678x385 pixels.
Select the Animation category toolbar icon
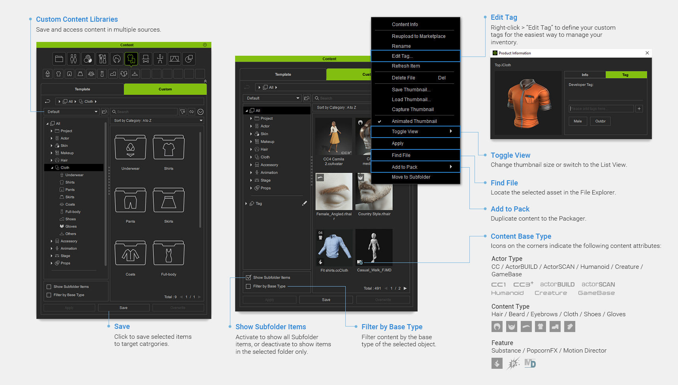[160, 59]
